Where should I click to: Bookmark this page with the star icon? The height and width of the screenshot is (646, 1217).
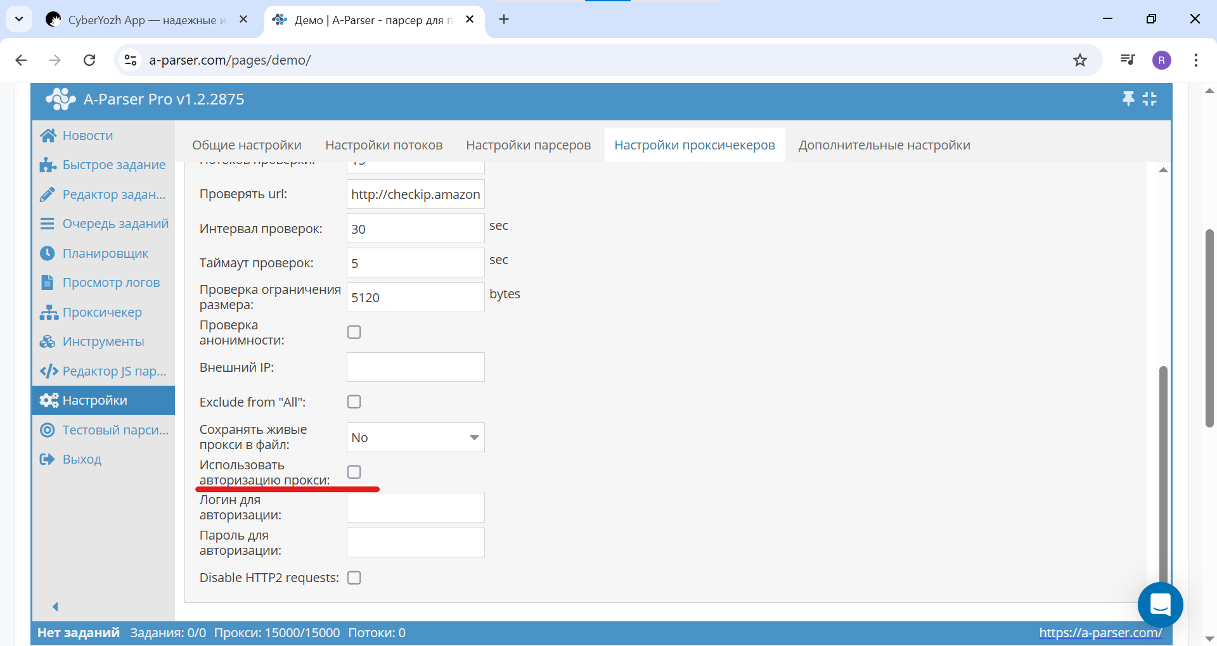click(x=1080, y=60)
